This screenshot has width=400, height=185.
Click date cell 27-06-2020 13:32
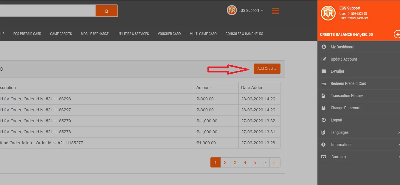[259, 121]
